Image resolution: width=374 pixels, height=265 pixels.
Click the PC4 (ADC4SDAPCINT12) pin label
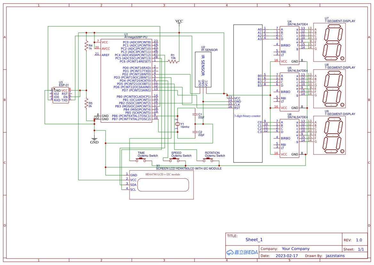click(133, 55)
